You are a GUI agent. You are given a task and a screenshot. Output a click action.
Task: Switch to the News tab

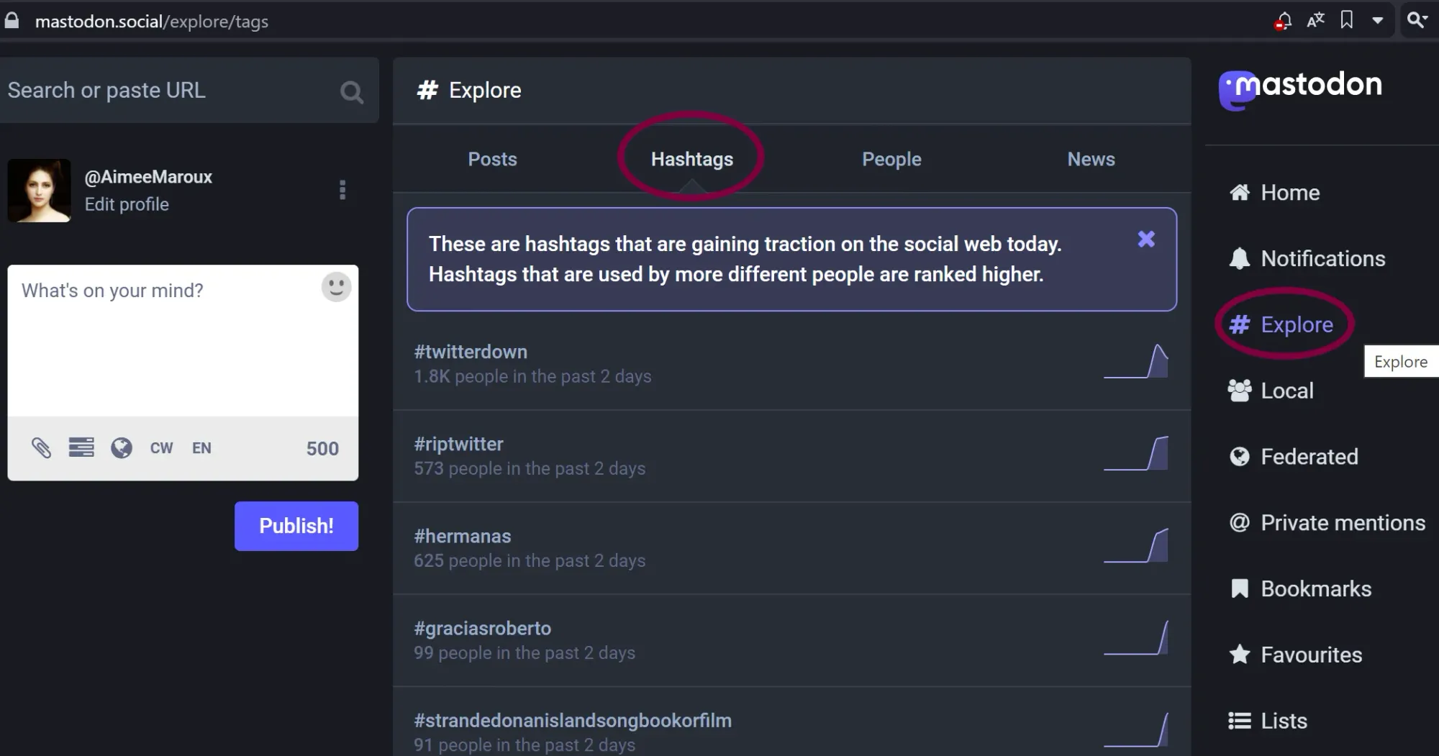pyautogui.click(x=1091, y=159)
